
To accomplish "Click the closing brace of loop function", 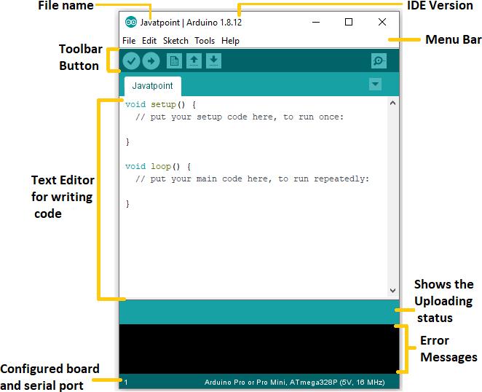I will click(x=127, y=204).
